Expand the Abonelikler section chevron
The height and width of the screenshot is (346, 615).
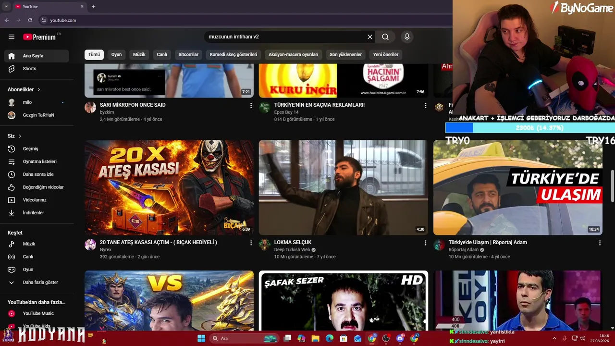pyautogui.click(x=39, y=90)
